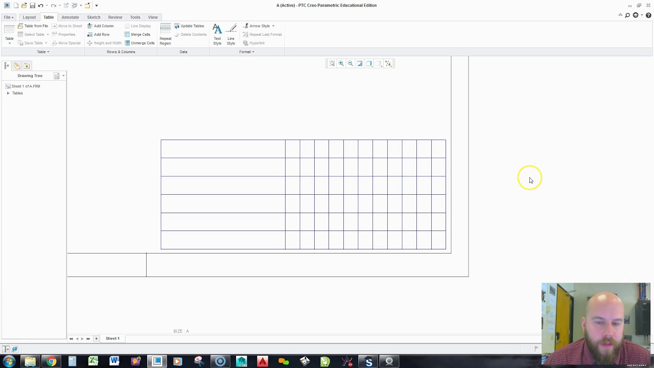Open the Windows switcher icon in quick access toolbar

pyautogui.click(x=75, y=5)
